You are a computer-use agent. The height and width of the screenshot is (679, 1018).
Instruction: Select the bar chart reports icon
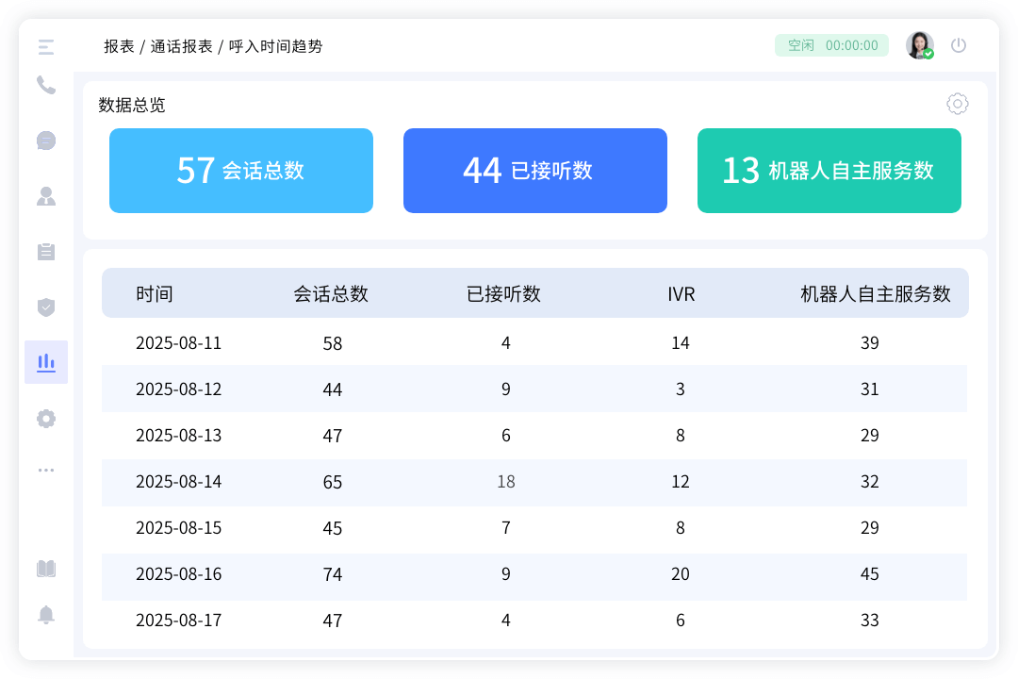tap(46, 362)
